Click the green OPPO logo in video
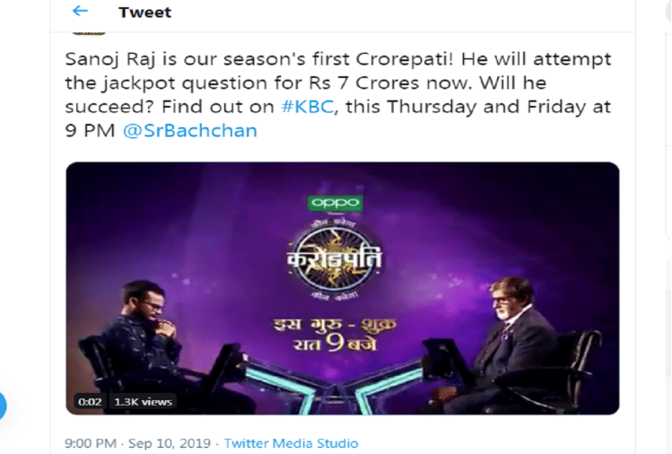Screen dimensions: 672x454 336,203
